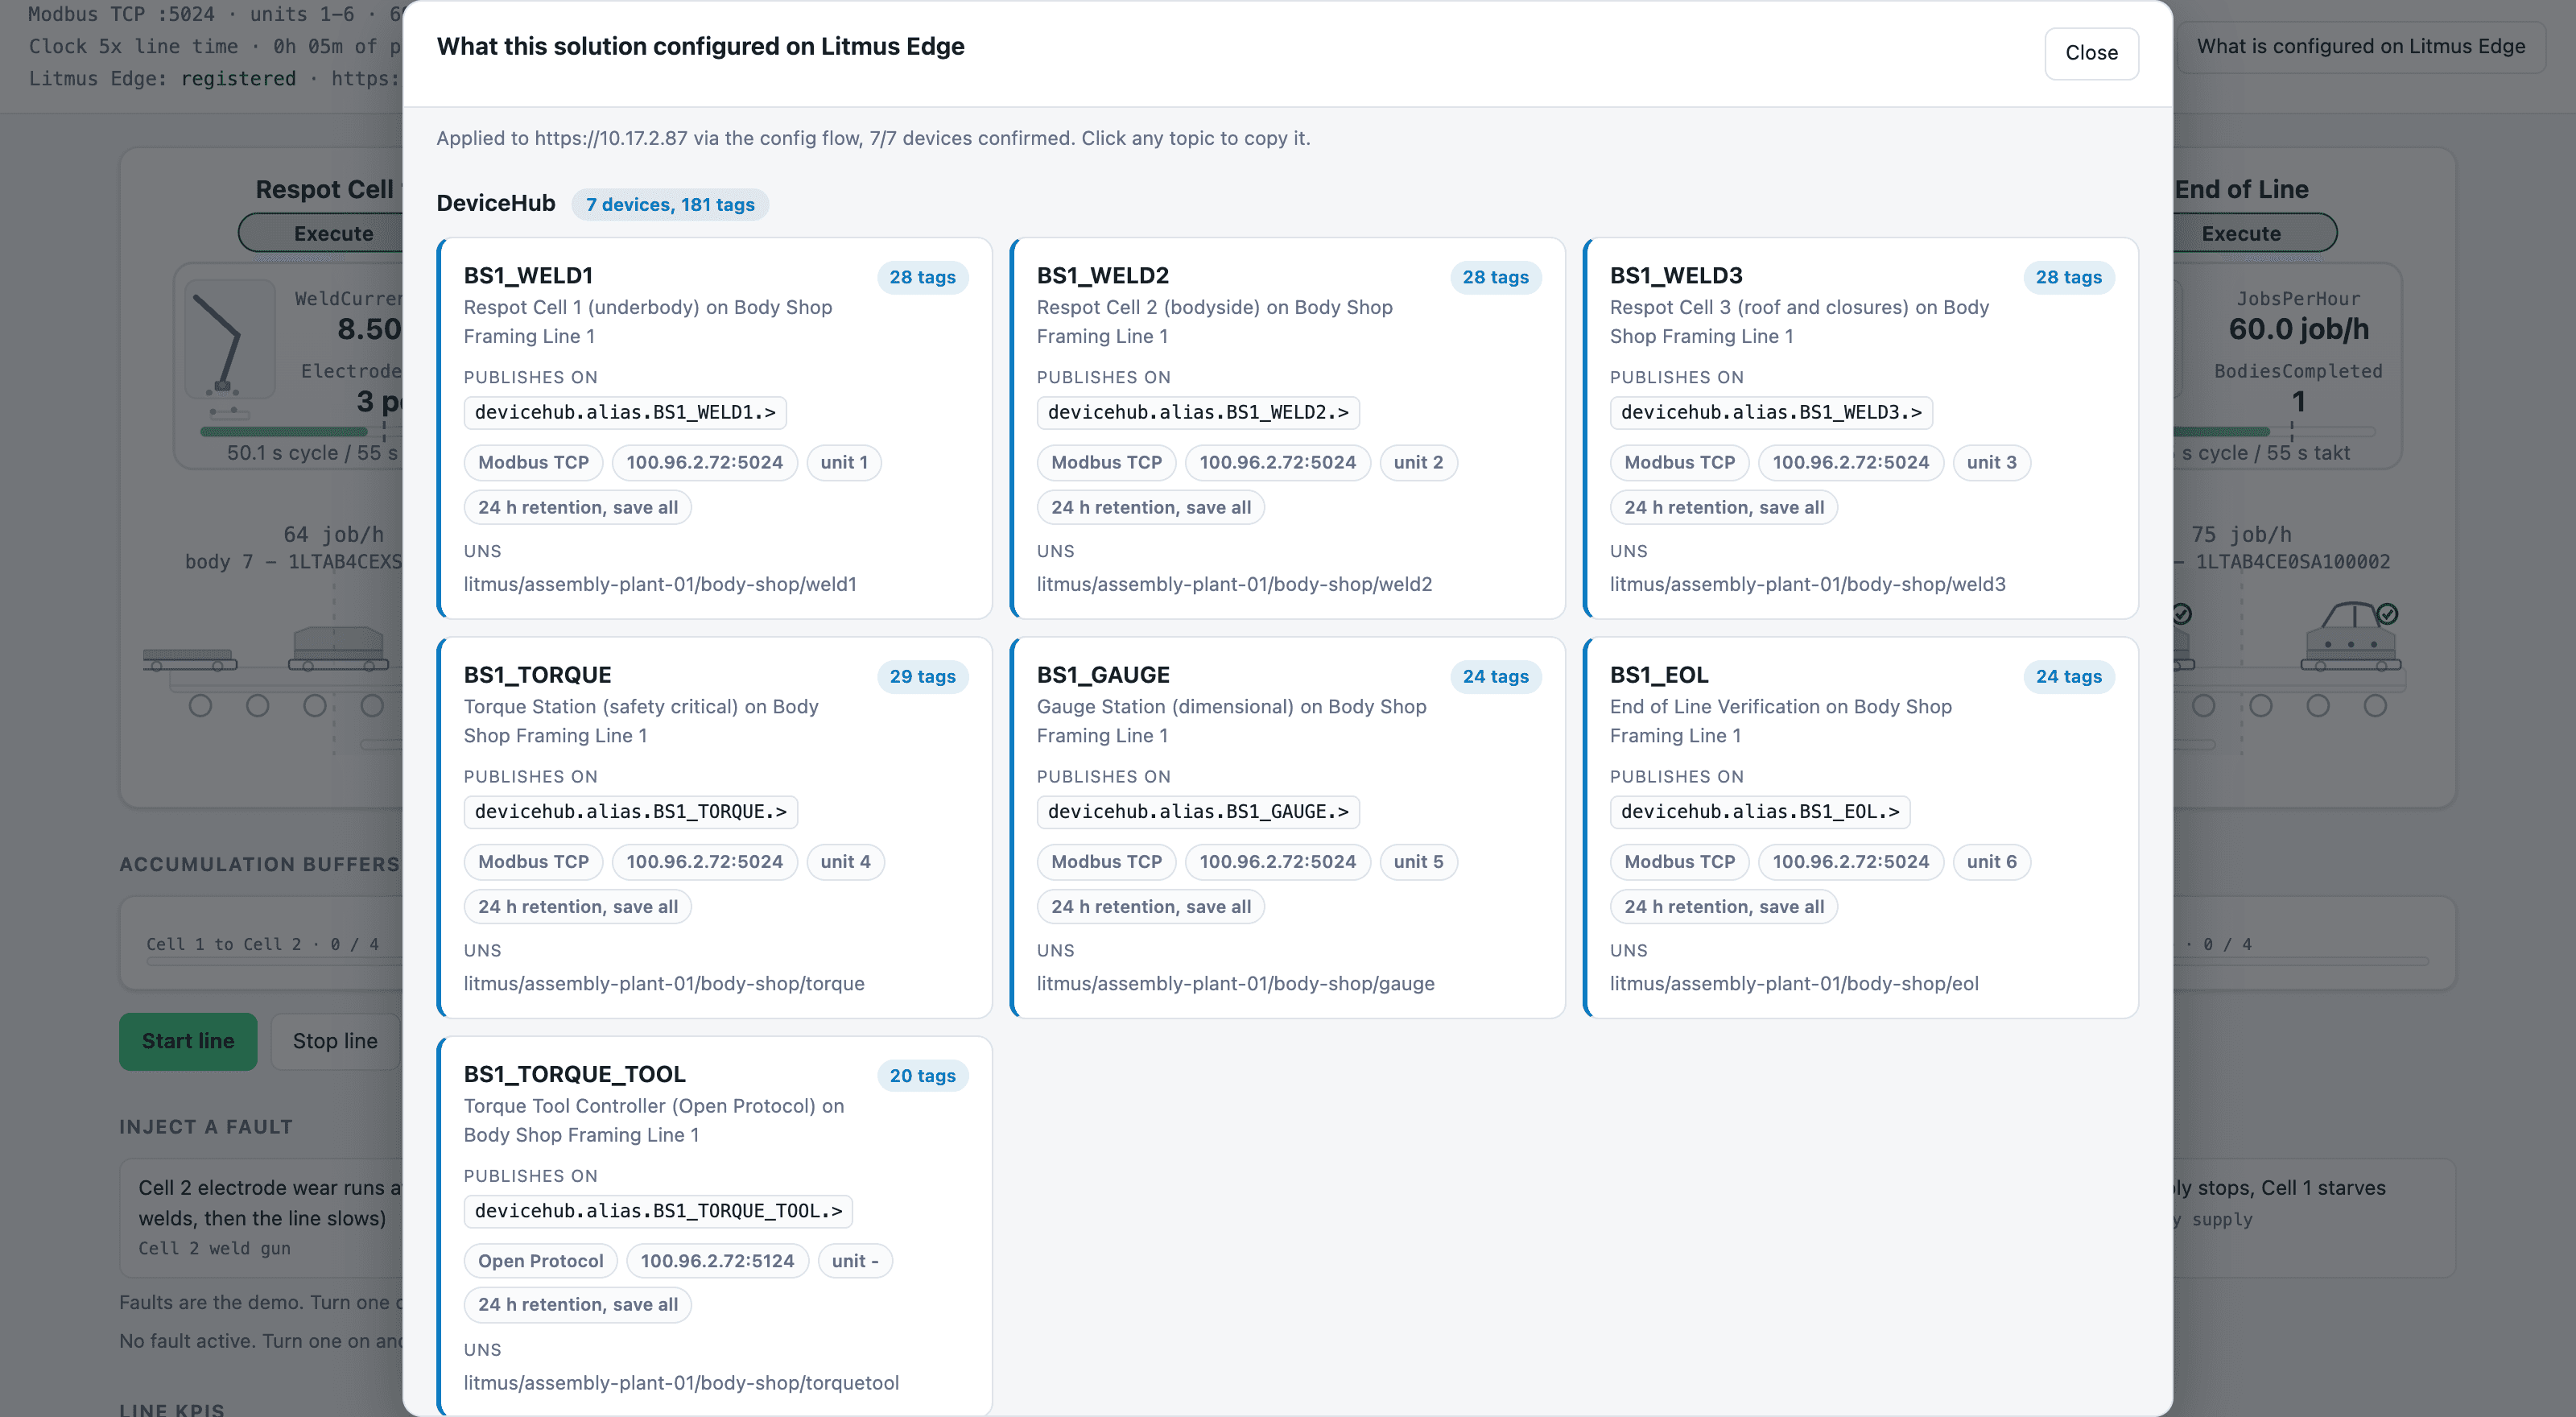The height and width of the screenshot is (1417, 2576).
Task: Click the BS1_EOL card title
Action: pos(1659,674)
